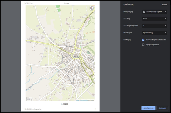This screenshot has width=171, height=113.
Task: Click the Επανομή town label on map
Action: click(76, 57)
